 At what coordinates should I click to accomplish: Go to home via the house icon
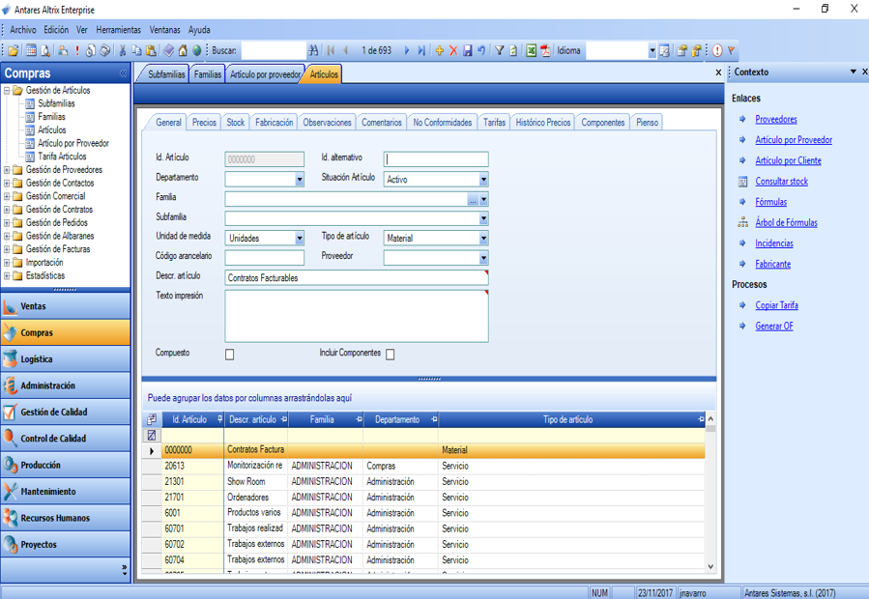[x=183, y=50]
